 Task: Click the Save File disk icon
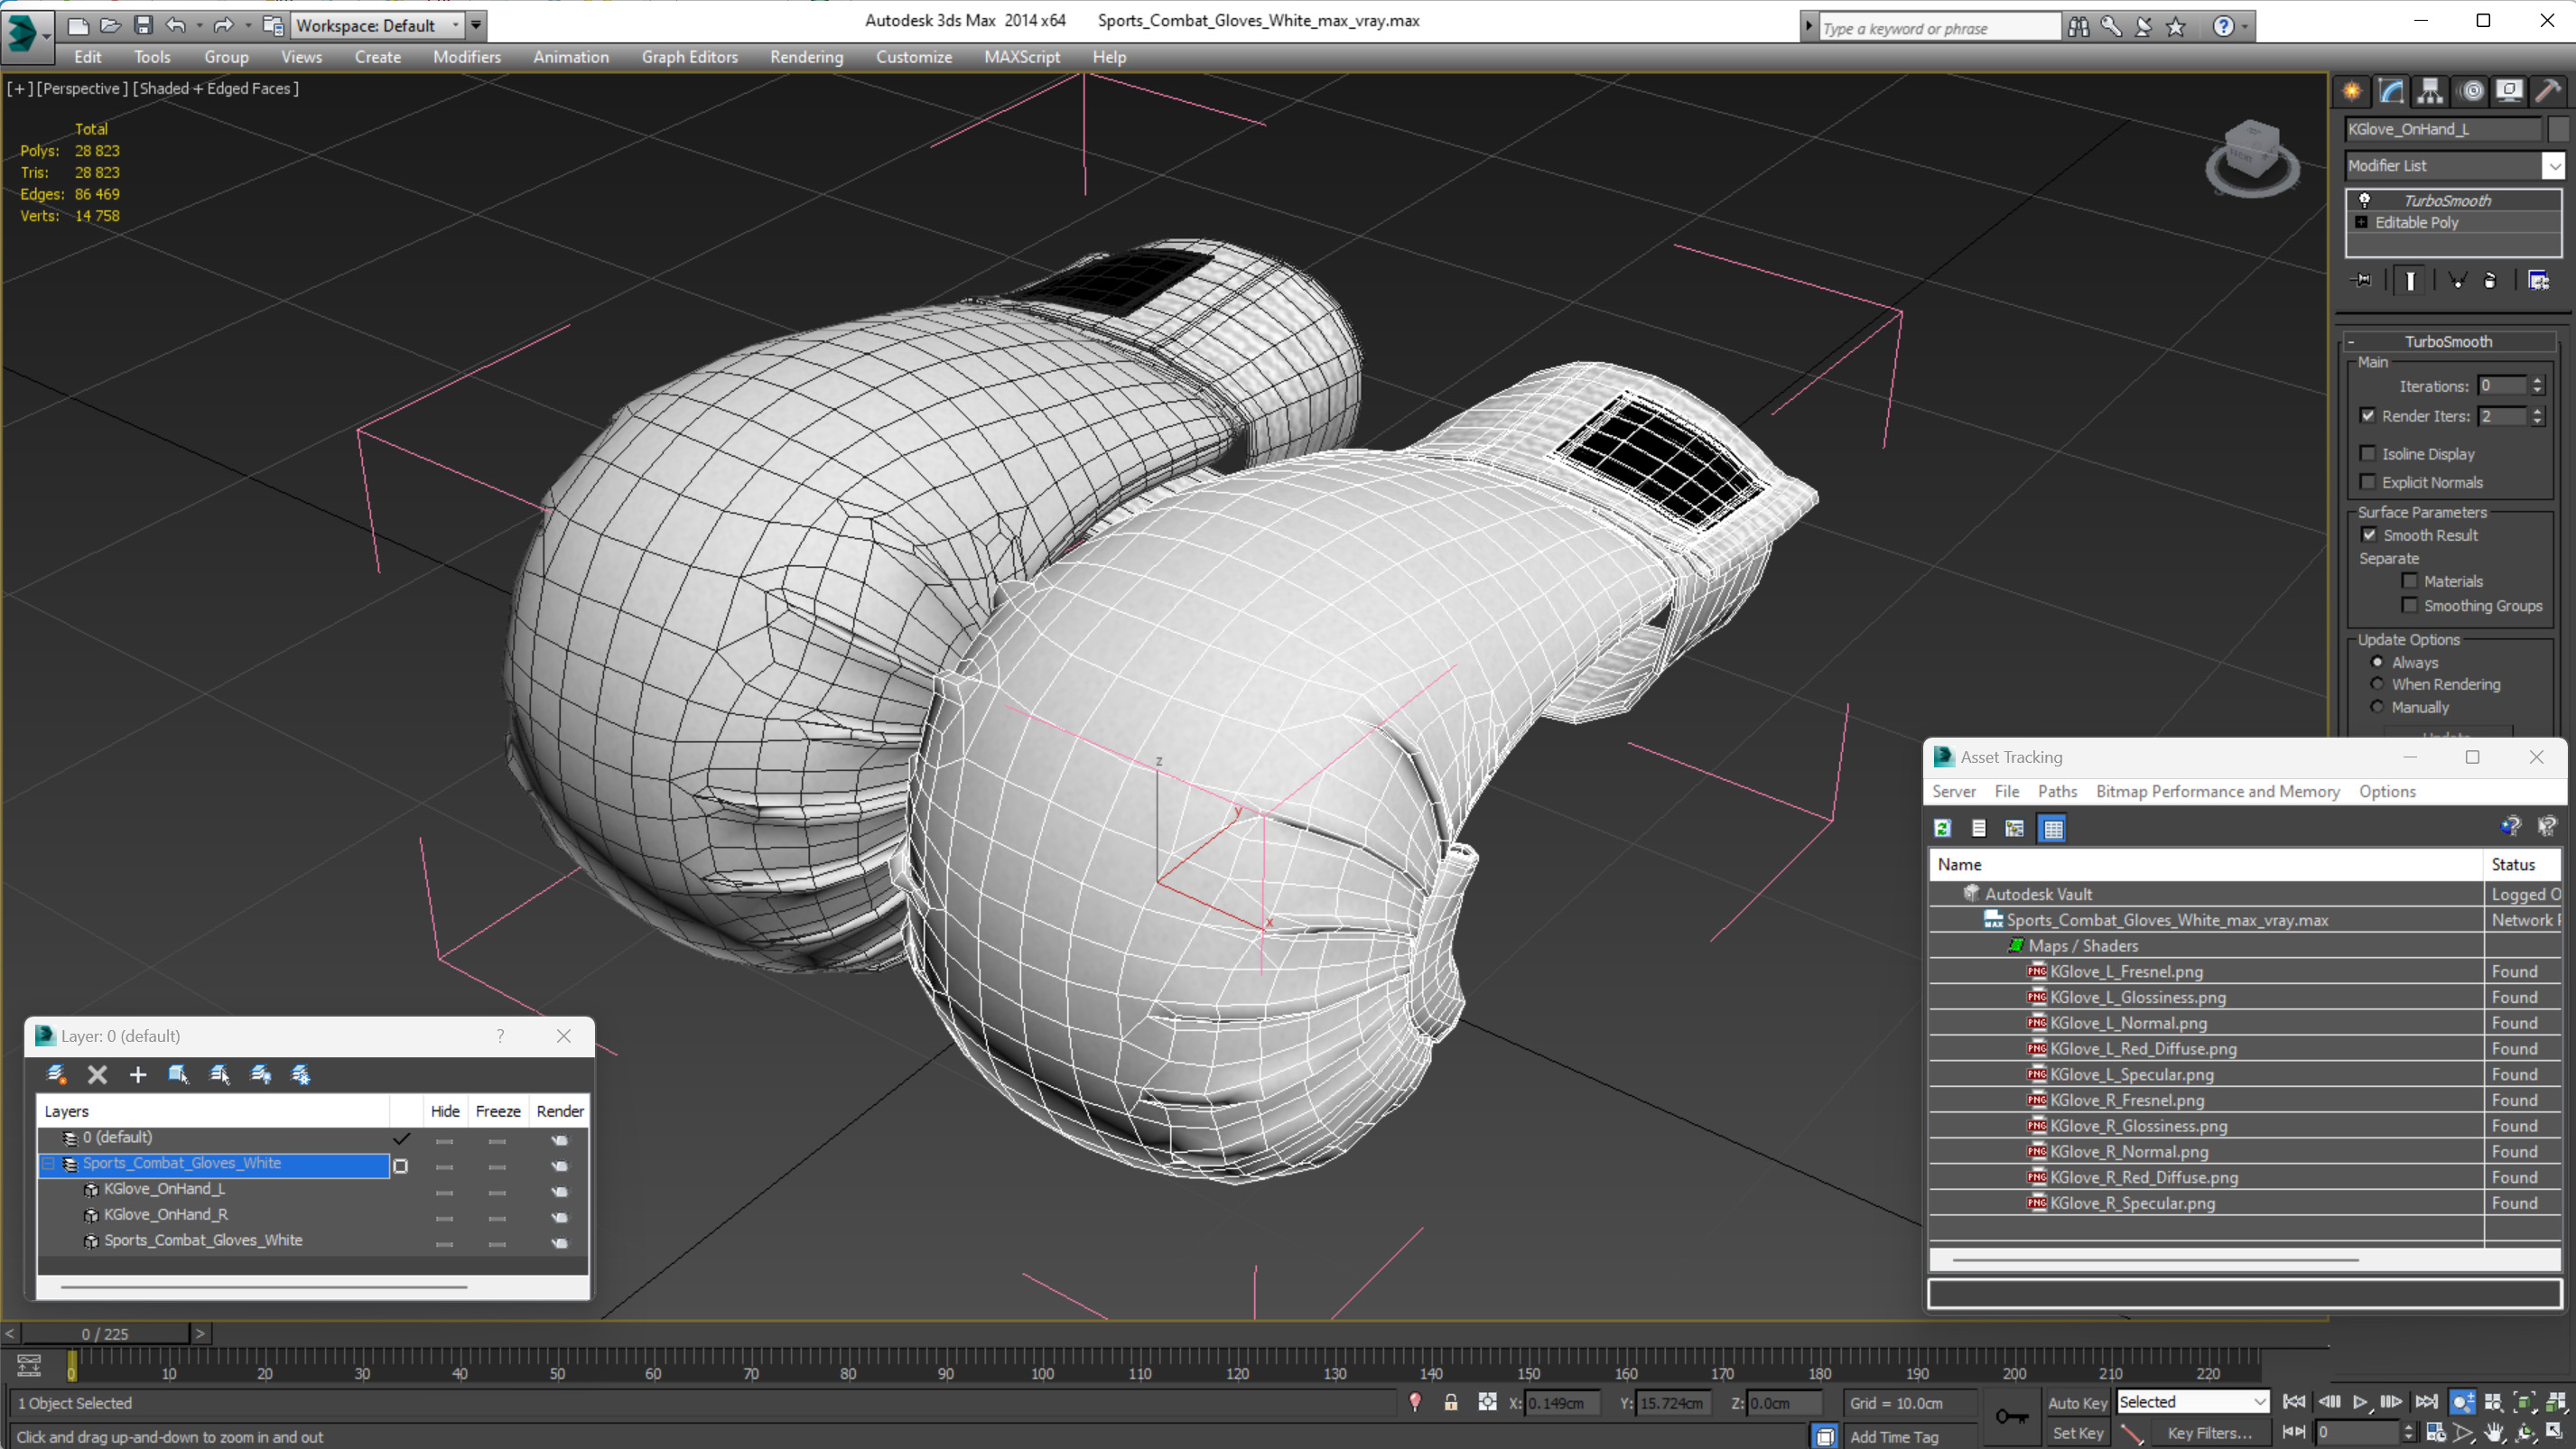coord(143,25)
